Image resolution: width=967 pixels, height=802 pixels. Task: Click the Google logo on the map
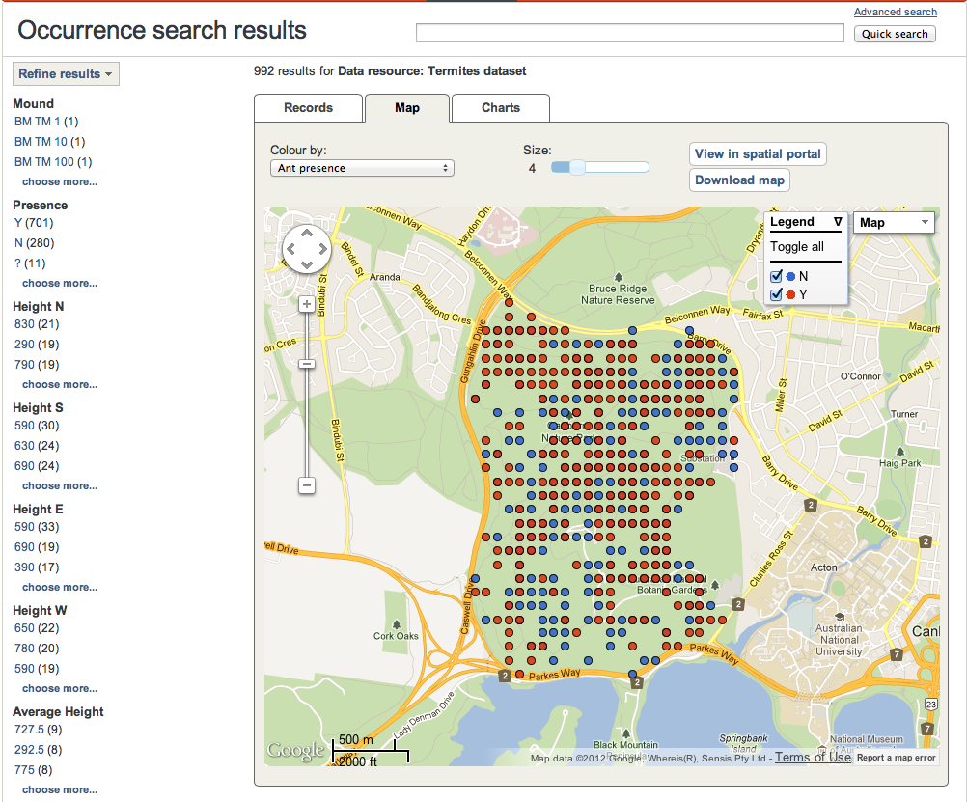(295, 751)
